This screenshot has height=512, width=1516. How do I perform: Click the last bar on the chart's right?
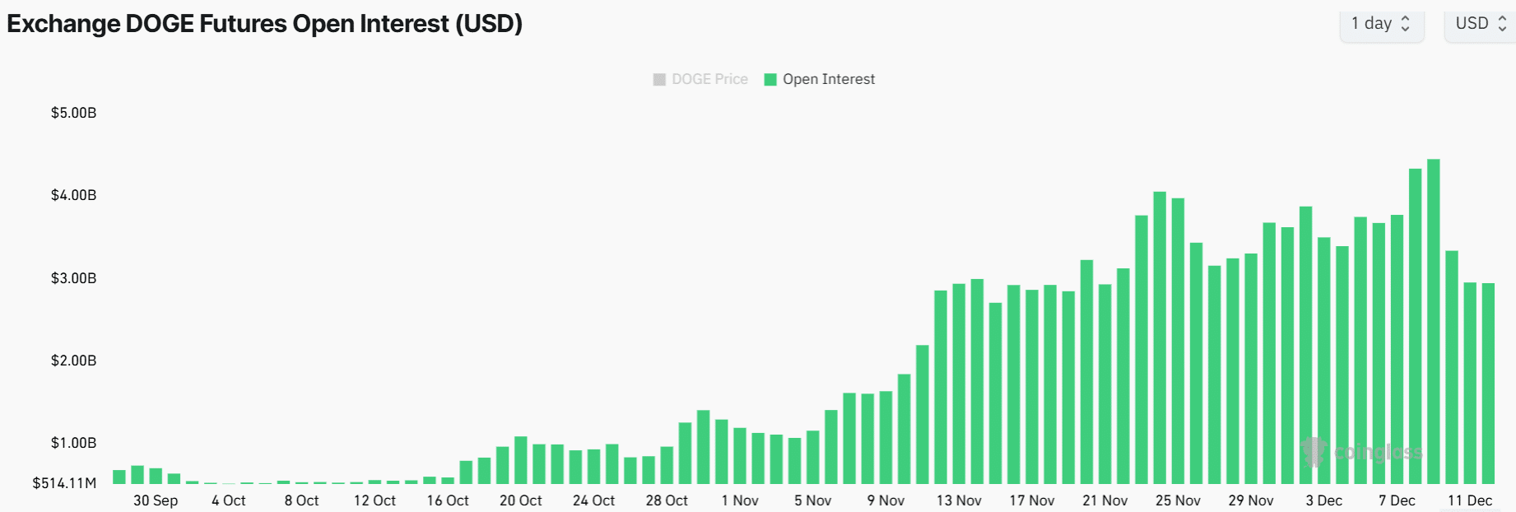(x=1488, y=383)
